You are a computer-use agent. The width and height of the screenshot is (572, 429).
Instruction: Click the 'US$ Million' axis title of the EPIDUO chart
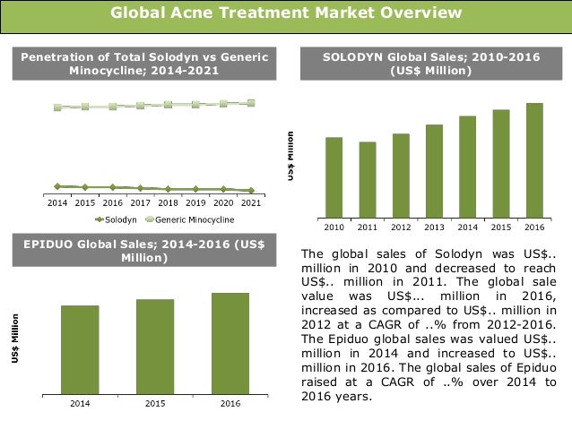click(15, 339)
